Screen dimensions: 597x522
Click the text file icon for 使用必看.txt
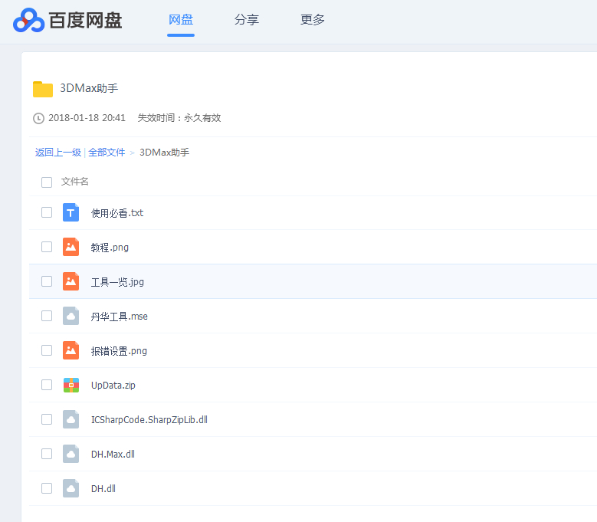click(x=71, y=212)
